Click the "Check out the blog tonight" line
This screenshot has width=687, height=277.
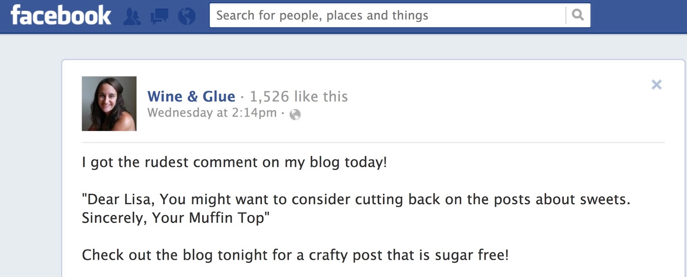(x=295, y=255)
